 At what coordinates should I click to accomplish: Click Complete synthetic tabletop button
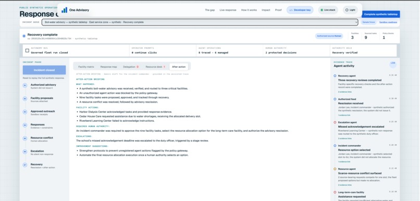(x=380, y=14)
